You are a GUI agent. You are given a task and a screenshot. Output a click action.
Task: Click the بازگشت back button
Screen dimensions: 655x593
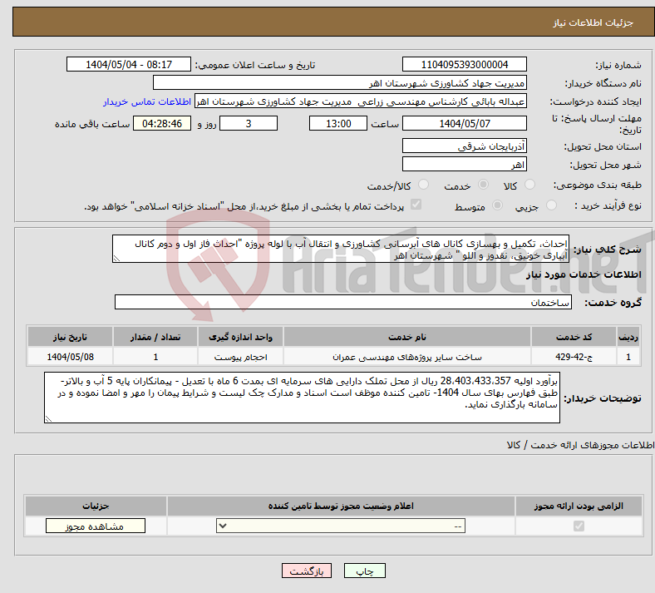click(307, 571)
